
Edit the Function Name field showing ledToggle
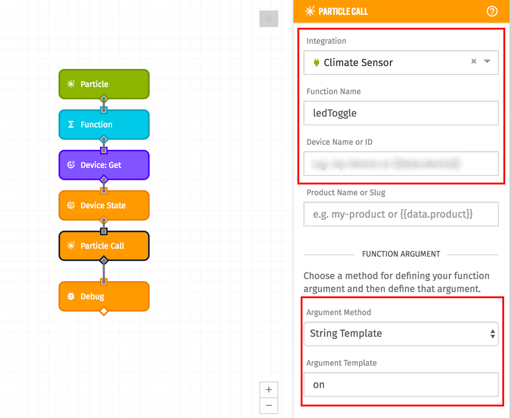(401, 113)
